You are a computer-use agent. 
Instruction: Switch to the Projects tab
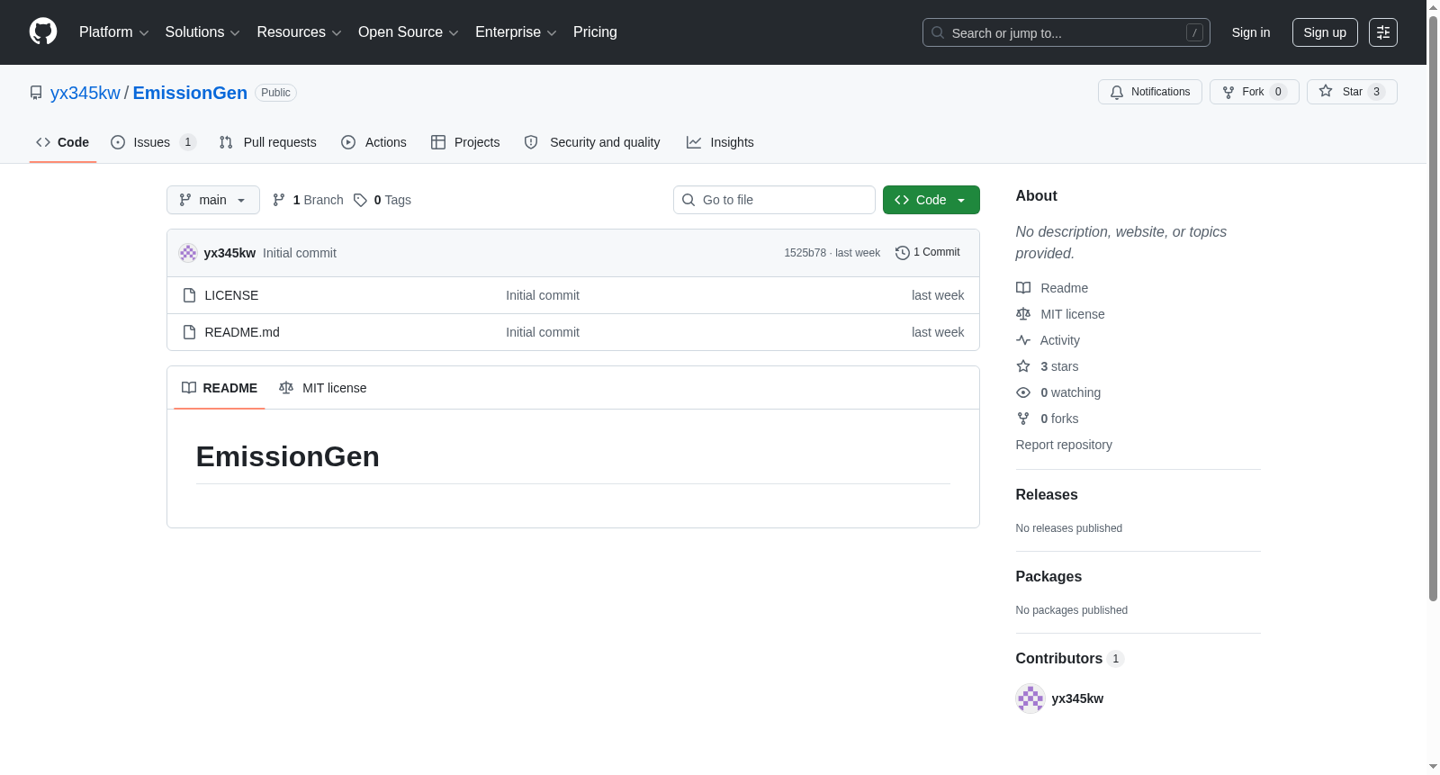[x=465, y=142]
